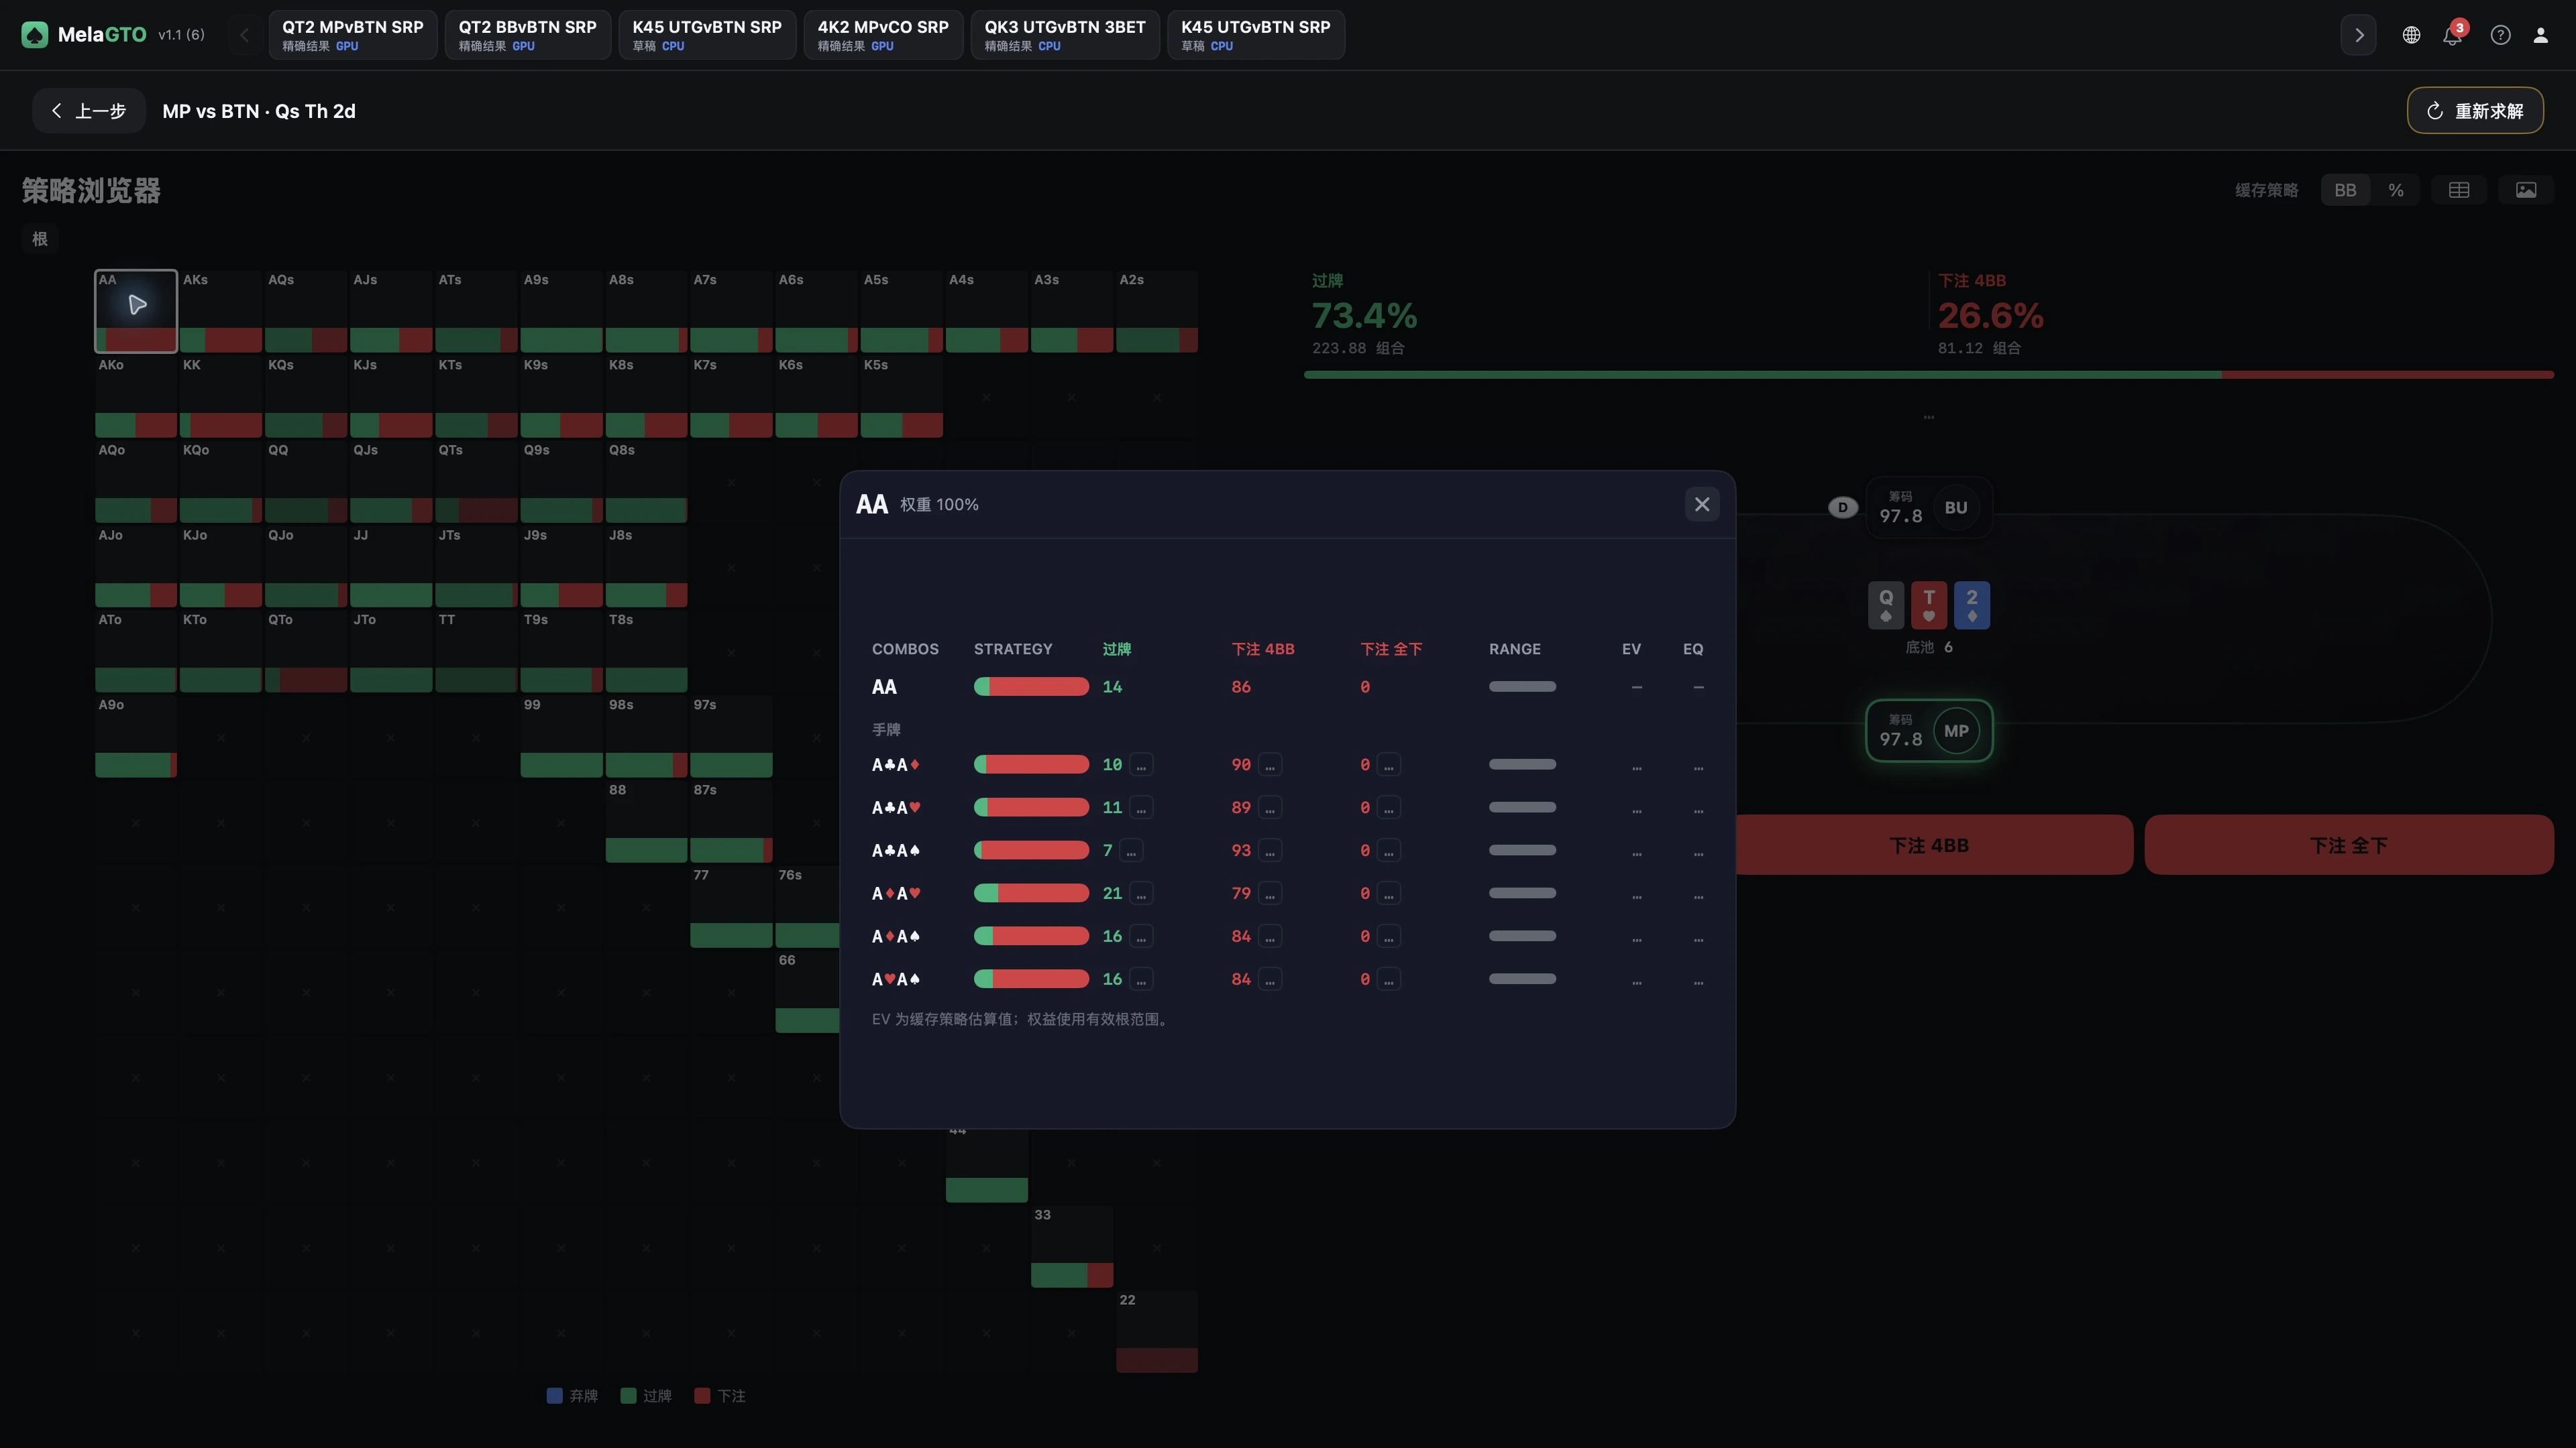Click the dealer D chip icon
2576x1448 pixels.
1842,507
